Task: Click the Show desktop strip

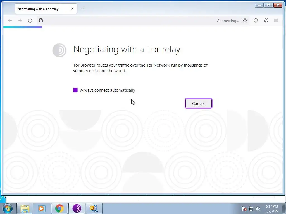Action: [284, 208]
